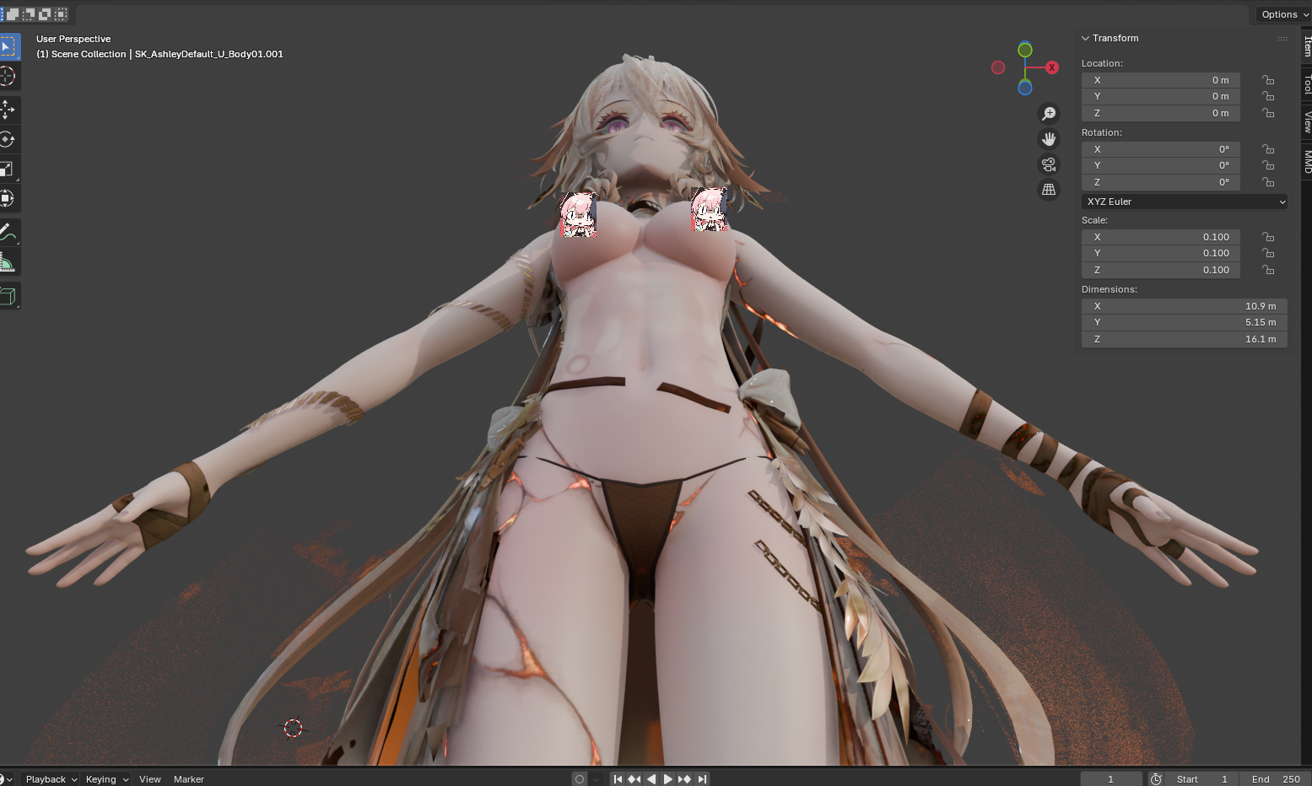The image size is (1312, 786).
Task: Click the Dimensions Z field showing 16.1 m
Action: (1185, 339)
